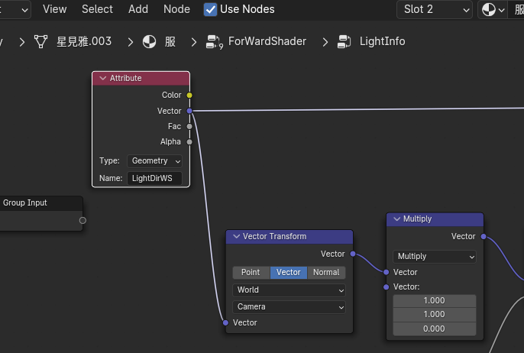
Task: Collapse the Attribute node
Action: tap(102, 78)
